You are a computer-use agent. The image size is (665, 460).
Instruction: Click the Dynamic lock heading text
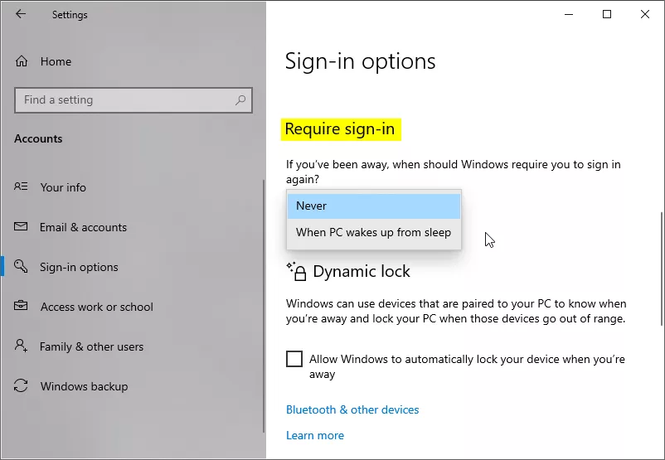coord(362,272)
